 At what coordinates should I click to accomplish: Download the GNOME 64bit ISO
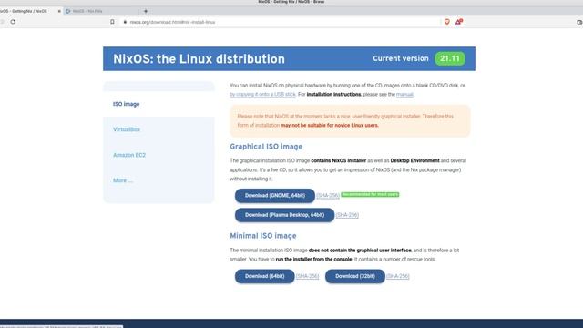(x=275, y=196)
